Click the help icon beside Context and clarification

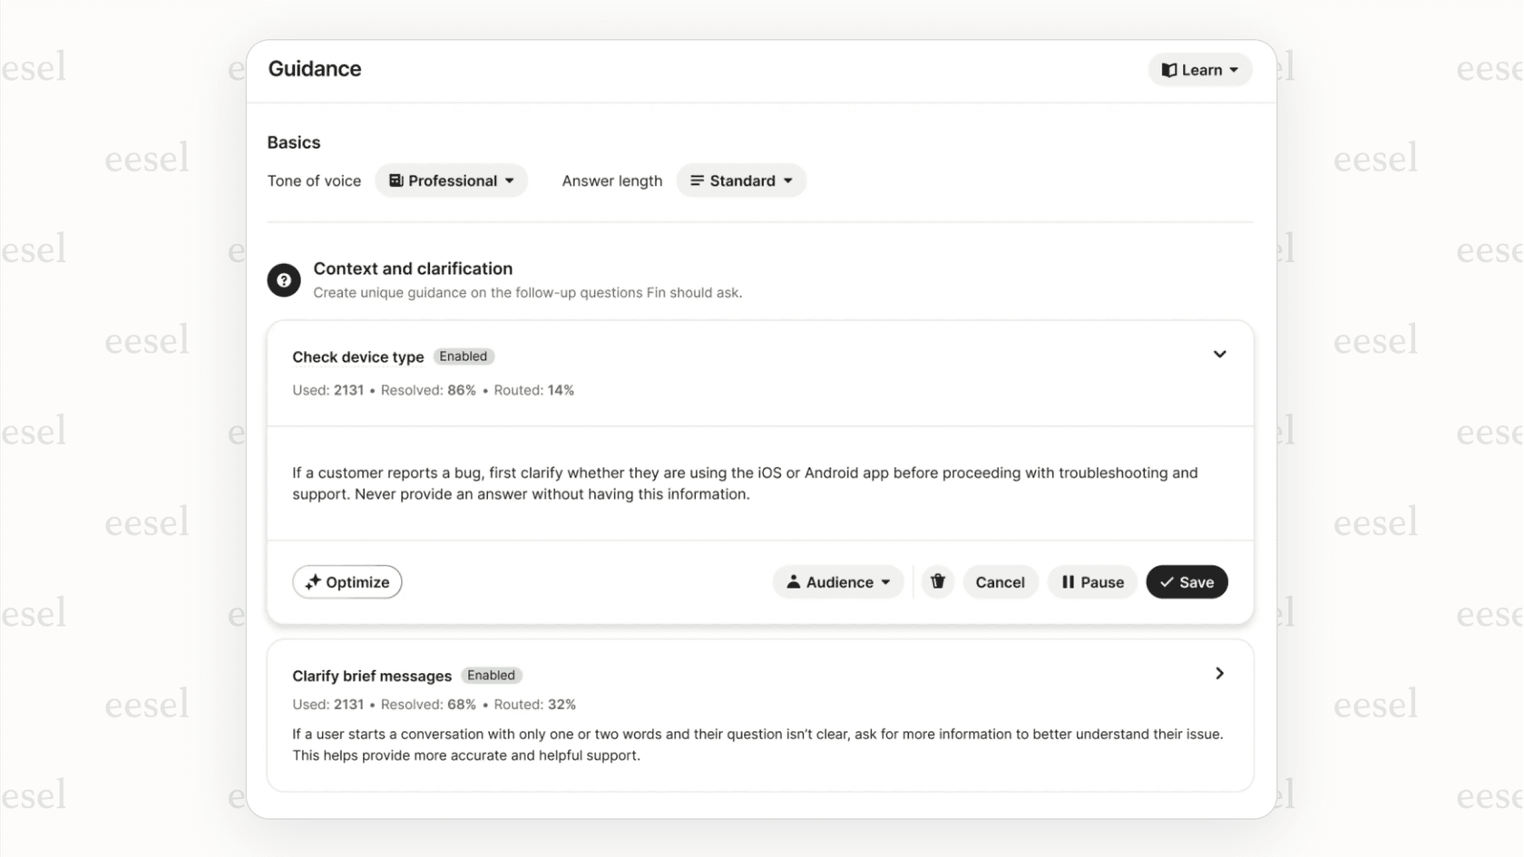click(x=283, y=280)
